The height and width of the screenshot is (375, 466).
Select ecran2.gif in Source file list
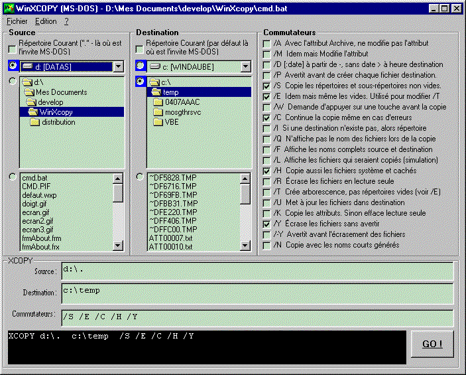[x=38, y=221]
